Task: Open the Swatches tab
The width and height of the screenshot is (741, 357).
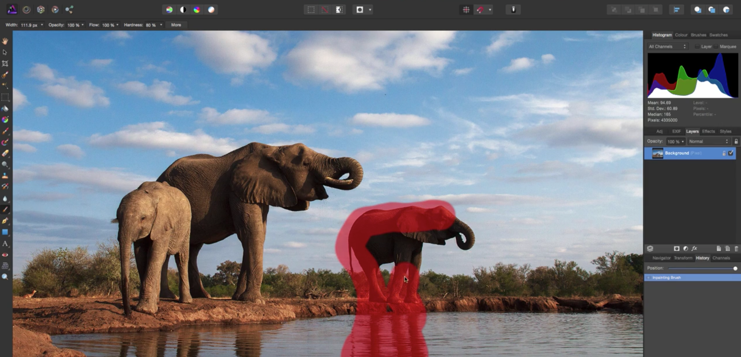Action: point(718,35)
